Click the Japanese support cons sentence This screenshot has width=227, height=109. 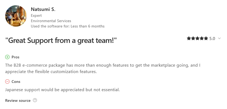[x=62, y=90]
